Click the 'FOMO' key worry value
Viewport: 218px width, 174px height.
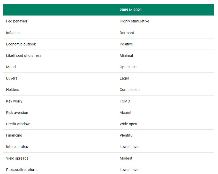pos(125,101)
